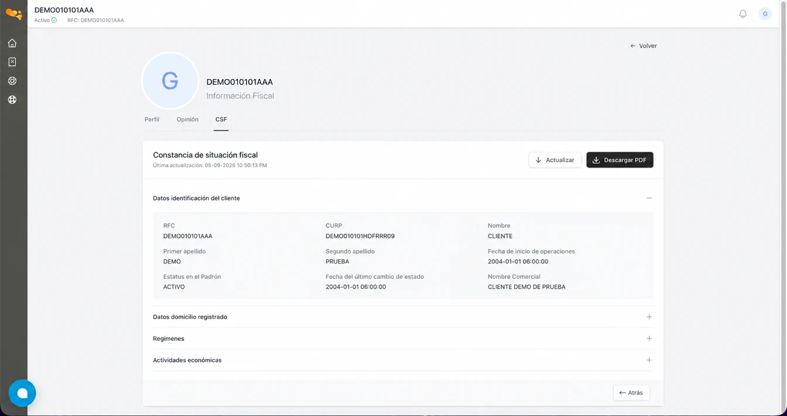
Task: Click the Atrás button
Action: point(631,393)
